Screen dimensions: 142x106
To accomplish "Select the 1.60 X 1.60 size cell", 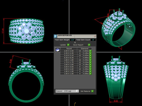I will pos(69,64).
